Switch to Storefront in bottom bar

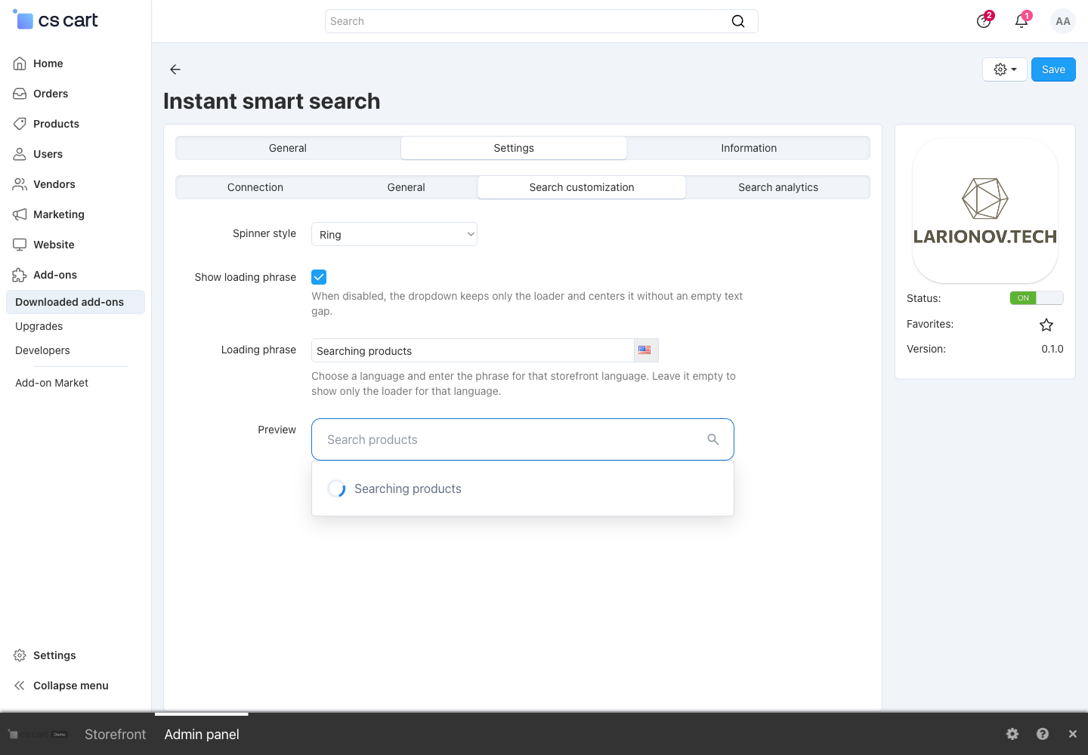116,735
